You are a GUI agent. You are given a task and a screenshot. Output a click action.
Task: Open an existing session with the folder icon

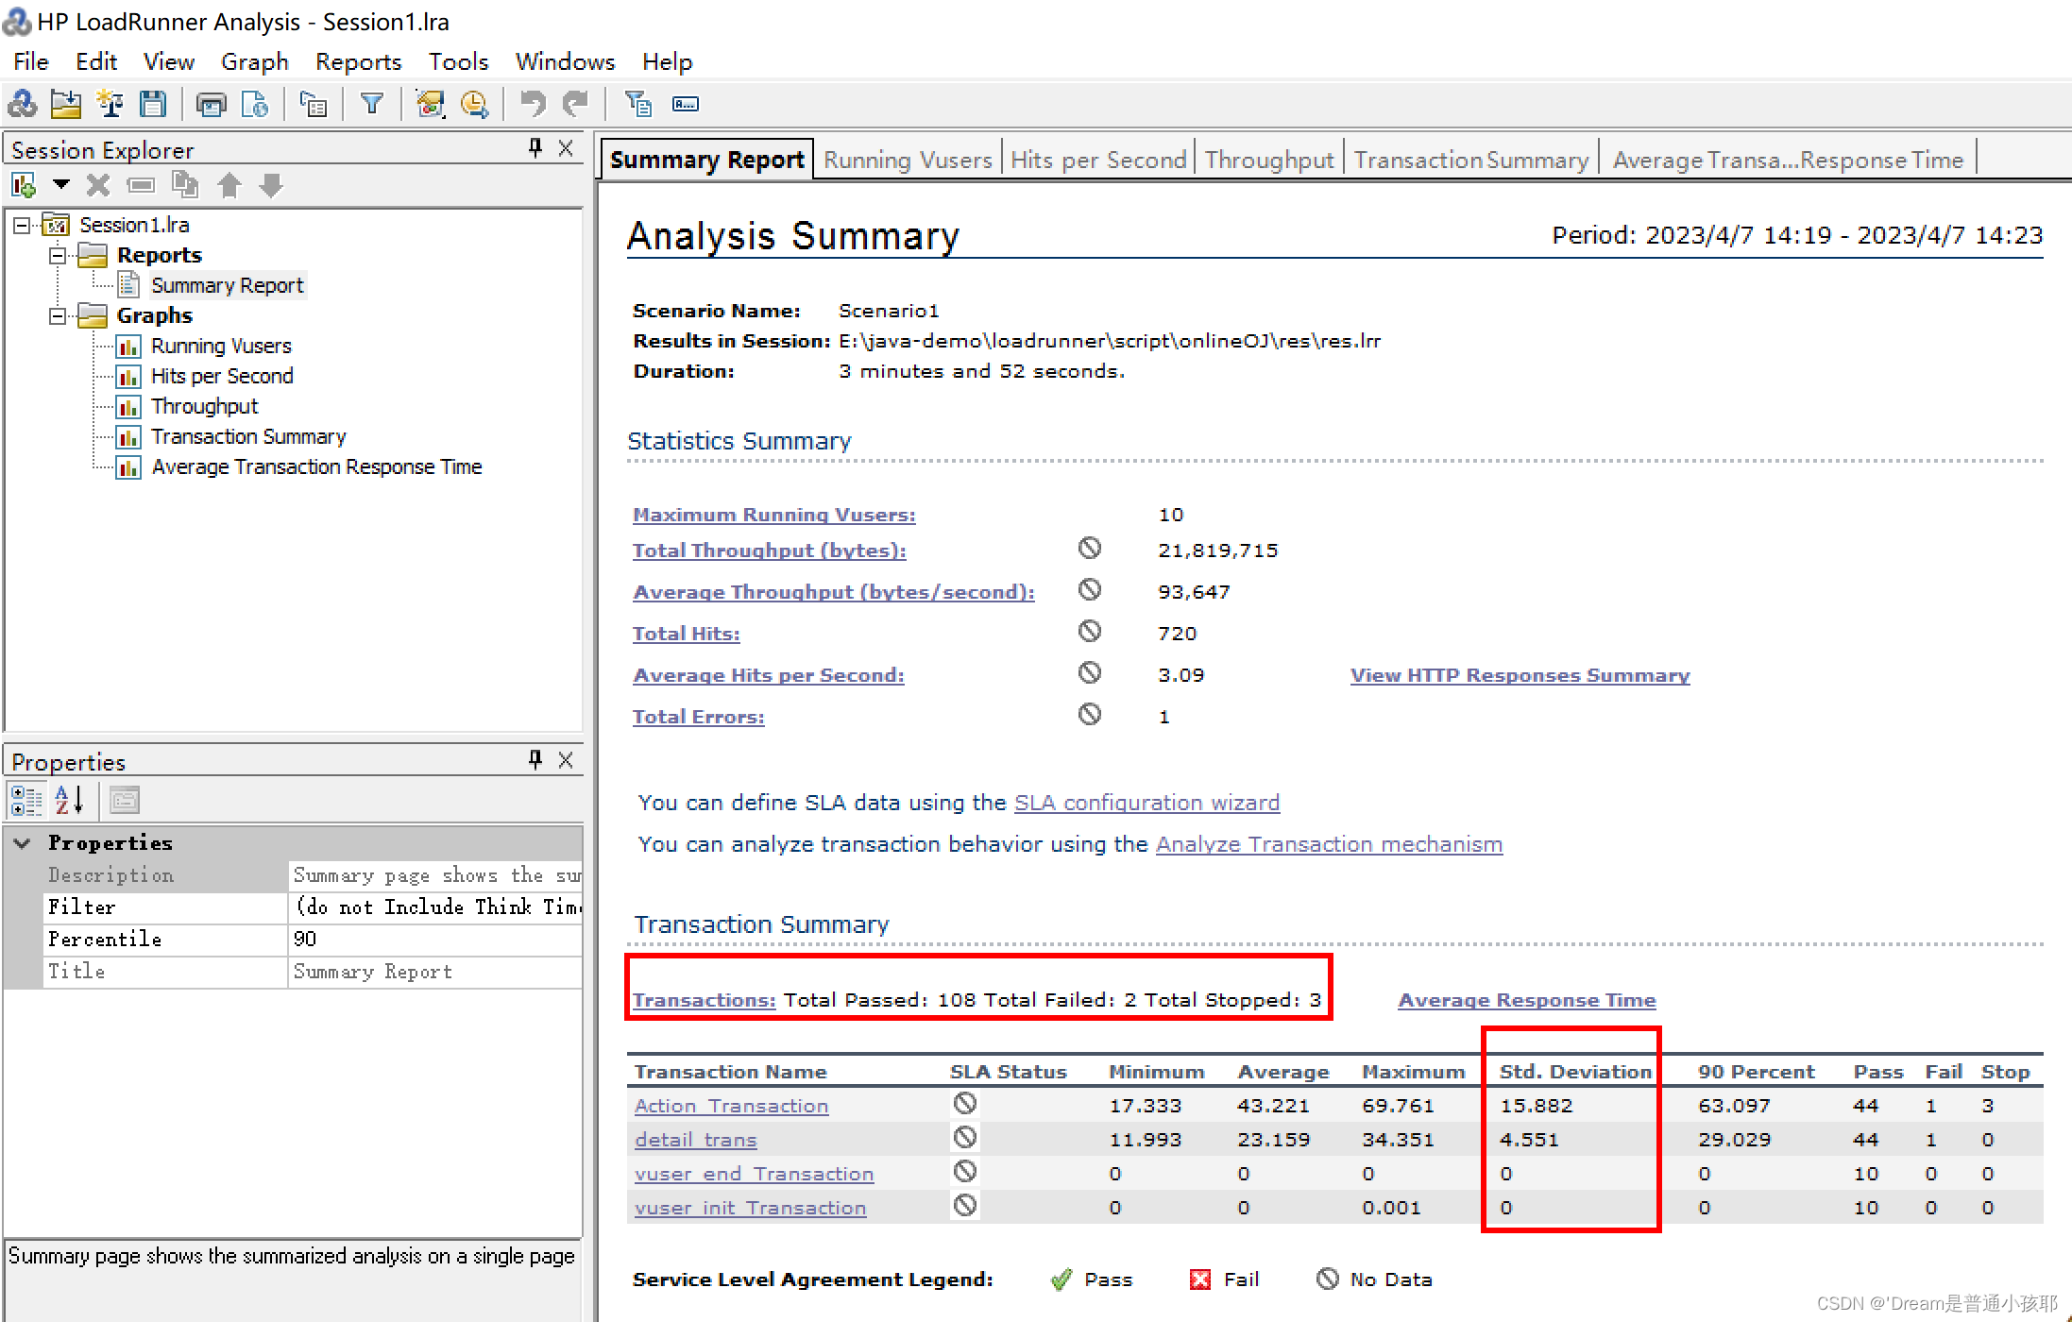[65, 104]
